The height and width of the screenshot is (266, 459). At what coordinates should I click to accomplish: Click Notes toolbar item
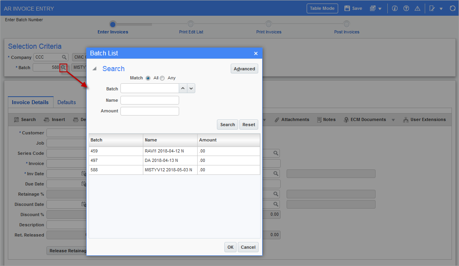(326, 119)
